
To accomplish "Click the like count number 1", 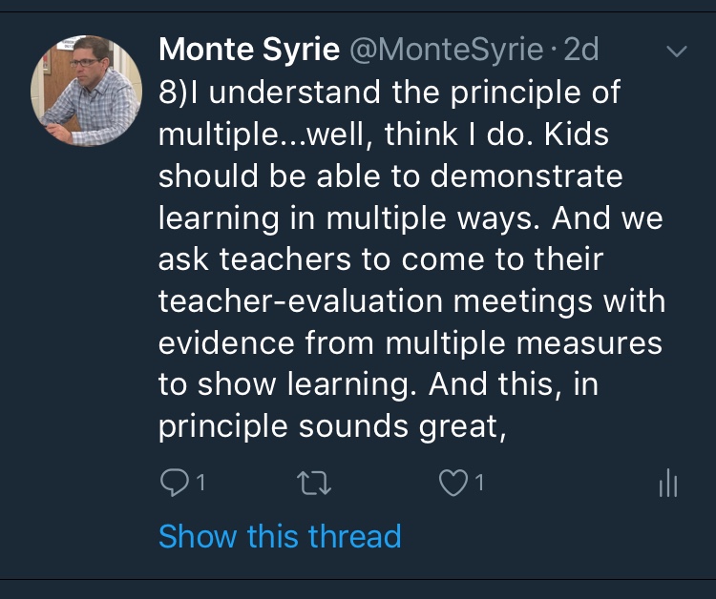I will tap(479, 485).
